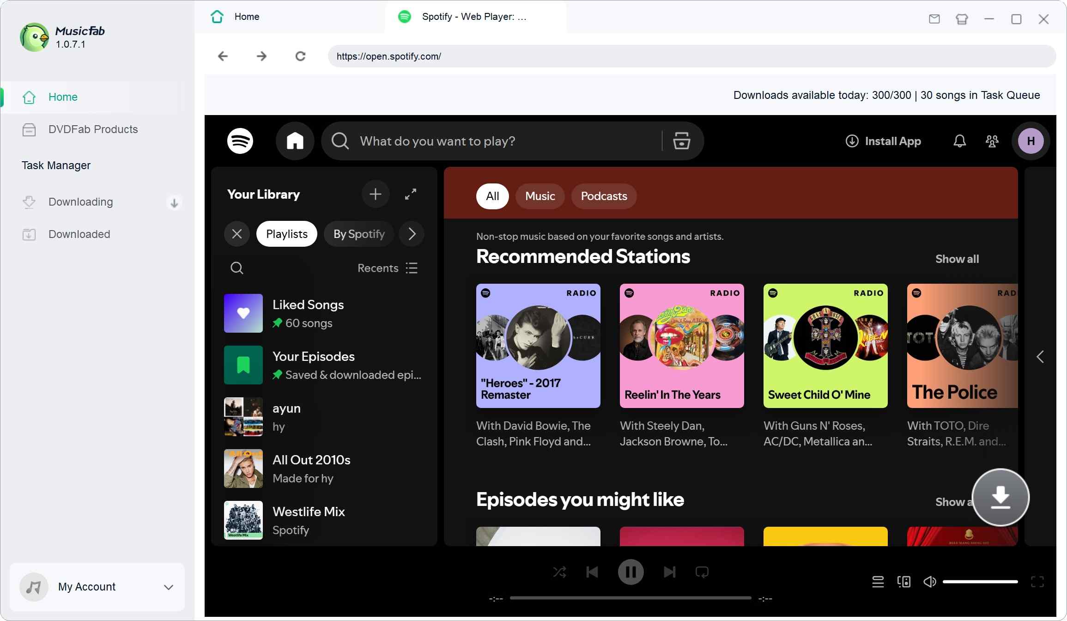Screen dimensions: 1067x621
Task: Adjust the volume slider
Action: (x=980, y=582)
